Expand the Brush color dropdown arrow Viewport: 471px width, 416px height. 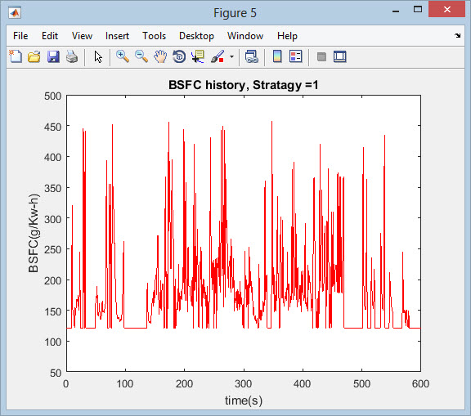tap(231, 56)
